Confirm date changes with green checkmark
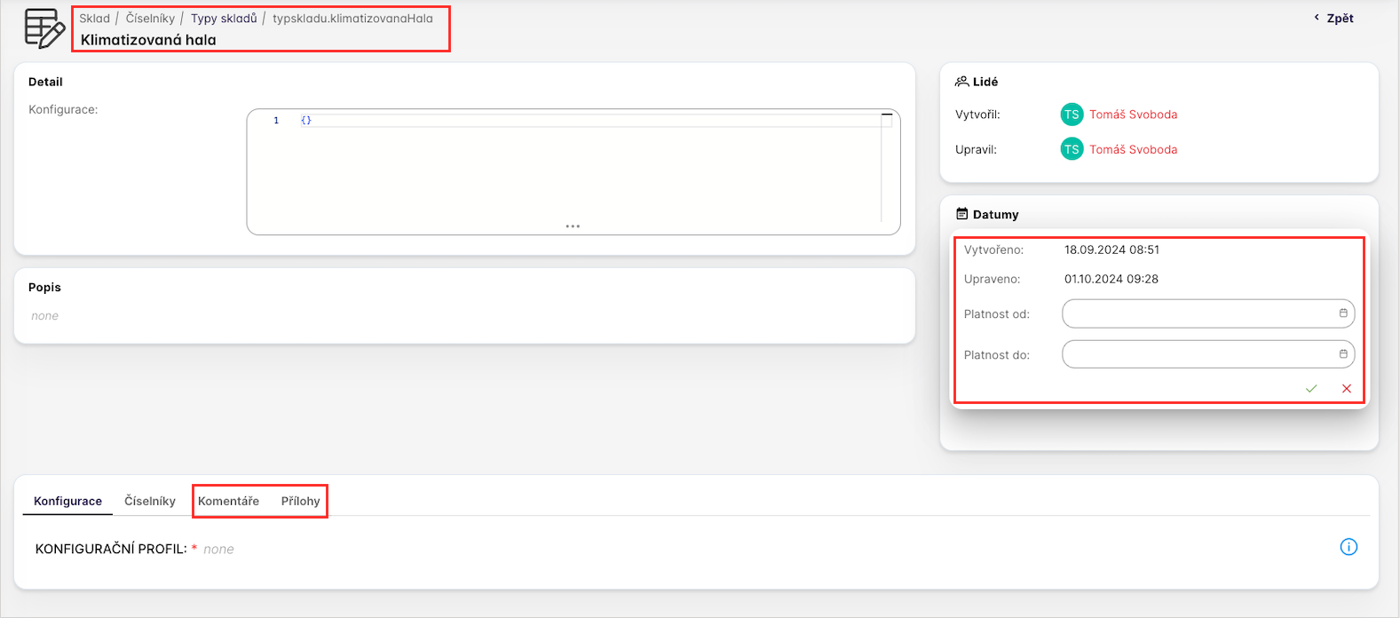The height and width of the screenshot is (618, 1400). 1311,389
